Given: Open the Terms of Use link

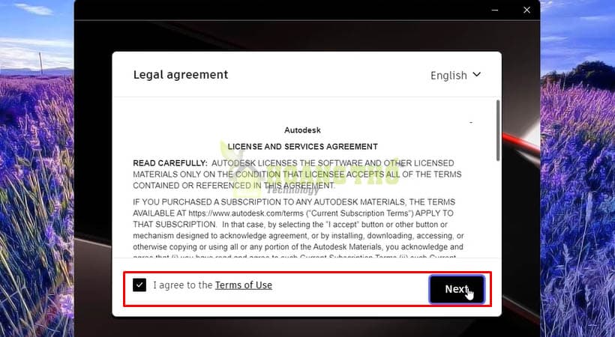Looking at the screenshot, I should coord(244,285).
